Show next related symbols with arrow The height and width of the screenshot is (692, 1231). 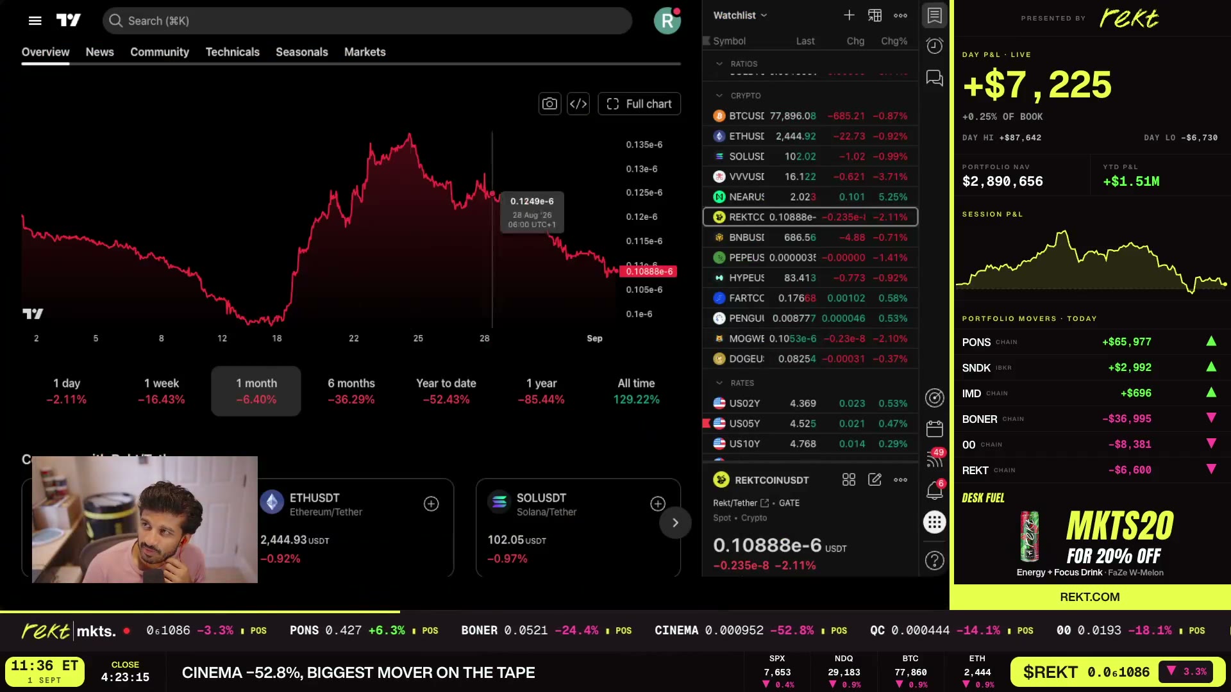click(x=675, y=523)
